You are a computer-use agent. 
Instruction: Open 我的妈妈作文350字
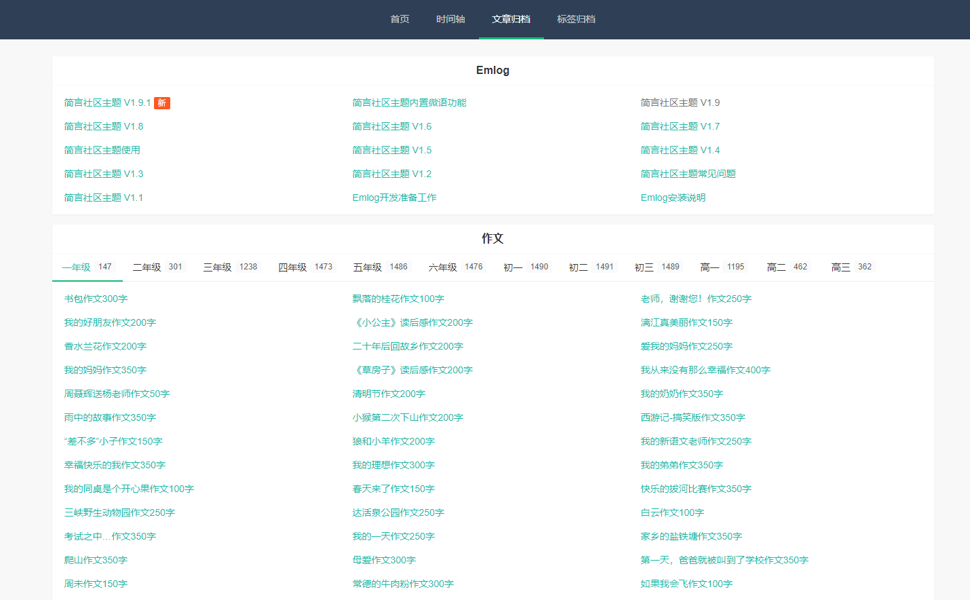(105, 370)
